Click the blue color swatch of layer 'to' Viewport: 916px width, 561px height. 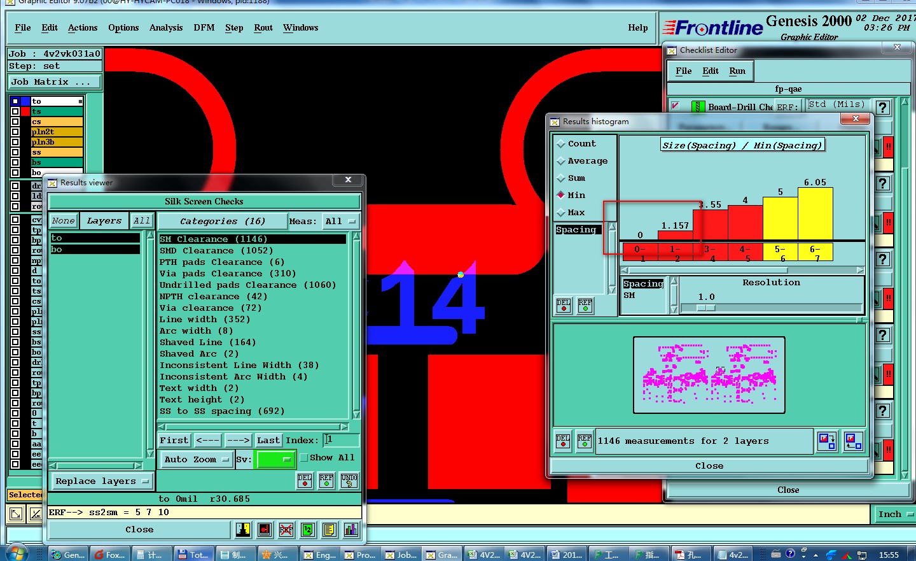point(25,101)
